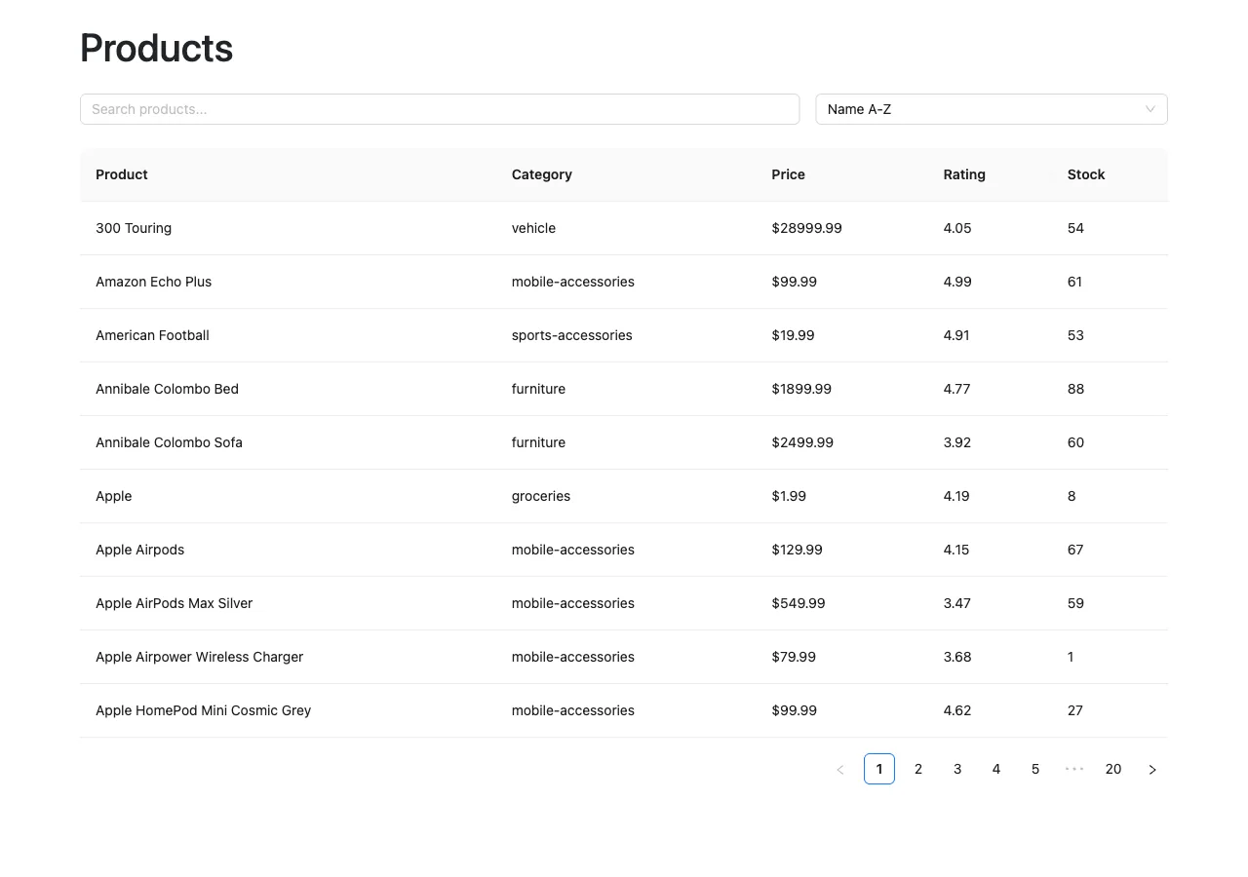Click the 4.99 rating value
The height and width of the screenshot is (877, 1248).
(x=957, y=282)
